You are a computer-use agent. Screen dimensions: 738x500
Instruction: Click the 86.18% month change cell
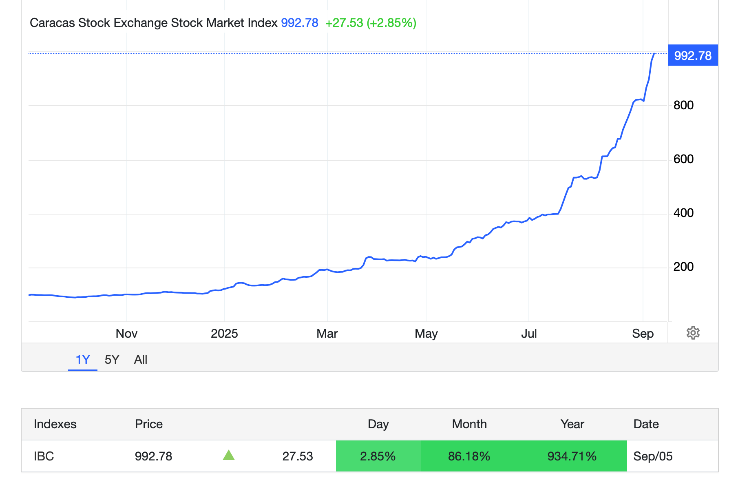coord(469,456)
